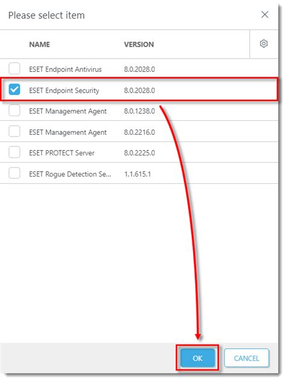Uncheck the ESET Endpoint Security checkbox
The width and height of the screenshot is (286, 381).
click(x=14, y=90)
